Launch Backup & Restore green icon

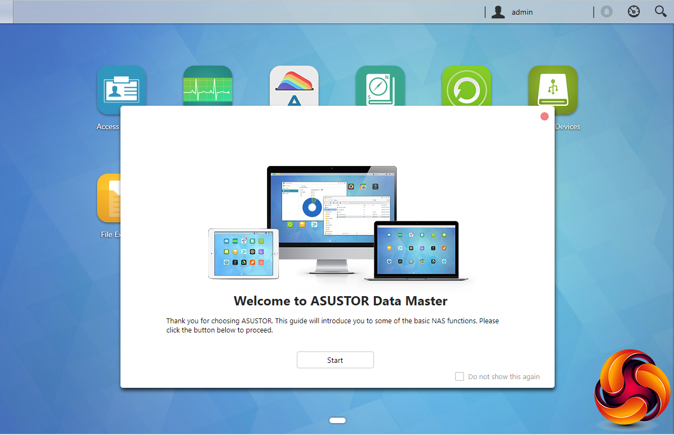click(466, 86)
